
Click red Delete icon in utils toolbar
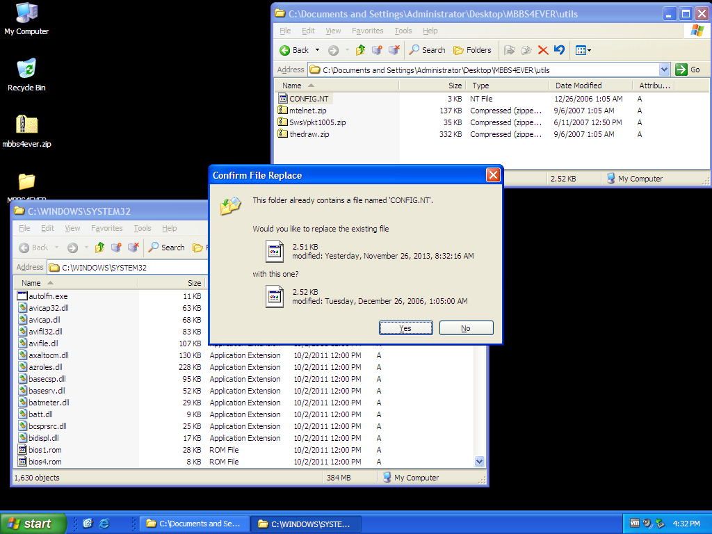(543, 50)
